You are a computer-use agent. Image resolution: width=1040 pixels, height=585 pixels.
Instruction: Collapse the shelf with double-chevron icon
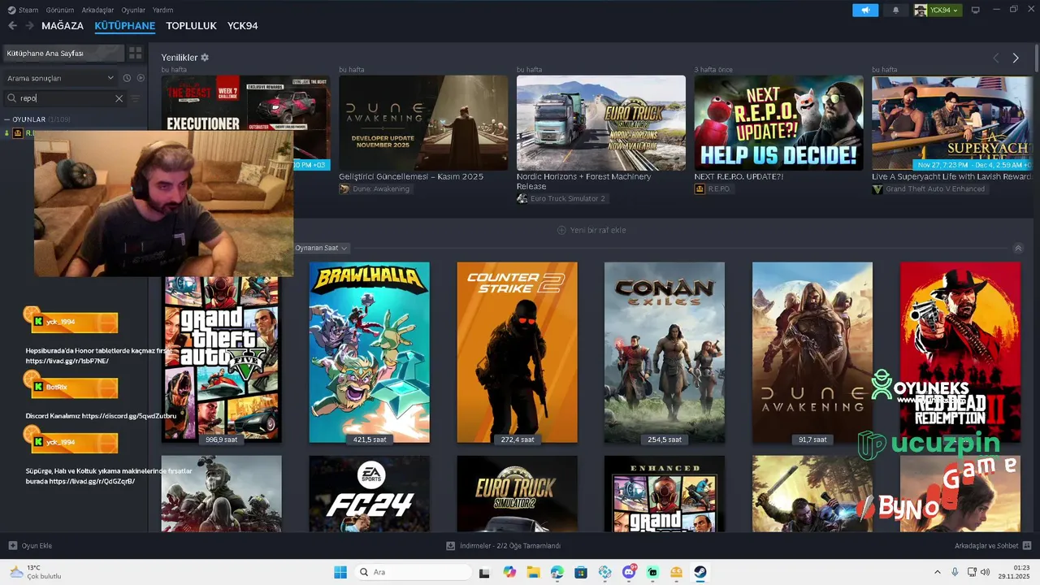pos(1019,248)
